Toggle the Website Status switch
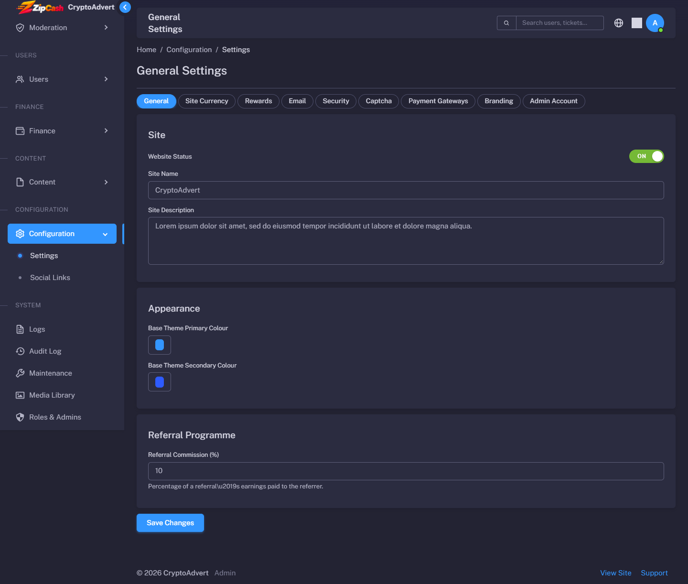 [x=646, y=156]
